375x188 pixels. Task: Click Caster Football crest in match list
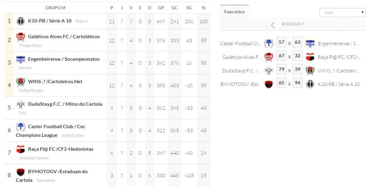point(269,43)
